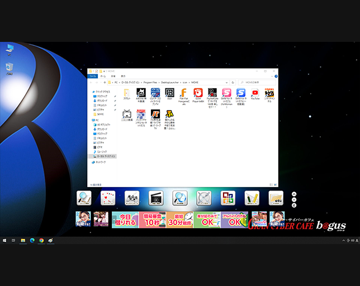Screen dimensions: 360x286
Task: Click Program Files in the address path
Action: (150, 82)
